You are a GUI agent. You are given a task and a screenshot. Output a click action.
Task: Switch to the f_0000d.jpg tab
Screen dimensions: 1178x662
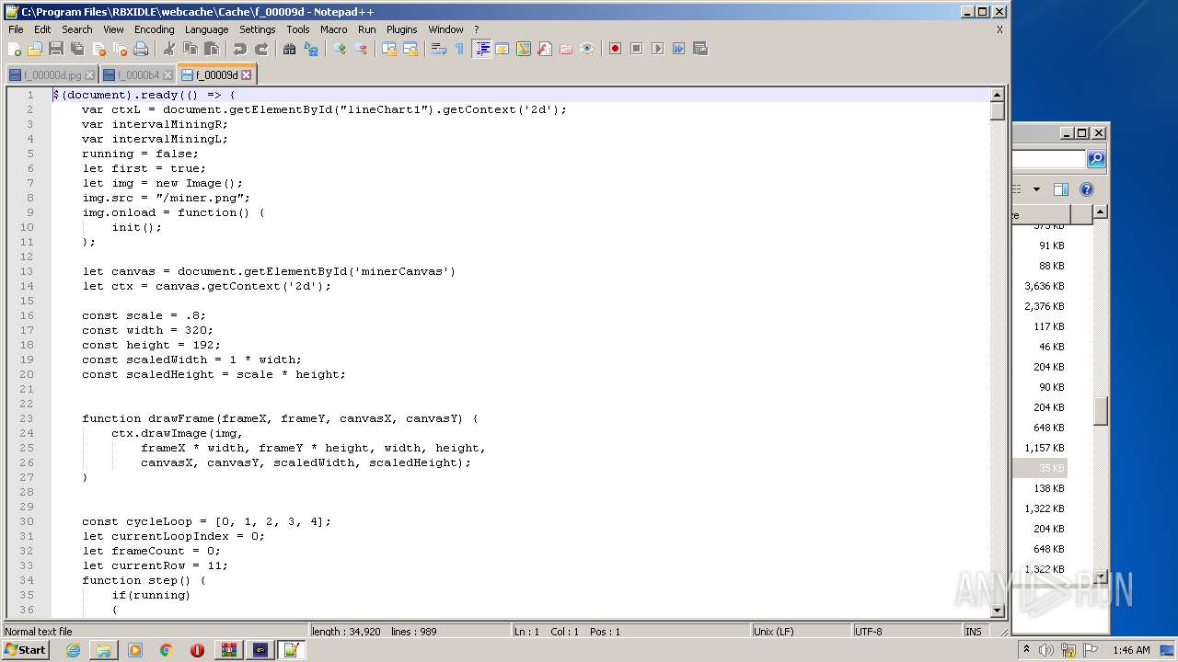(52, 75)
